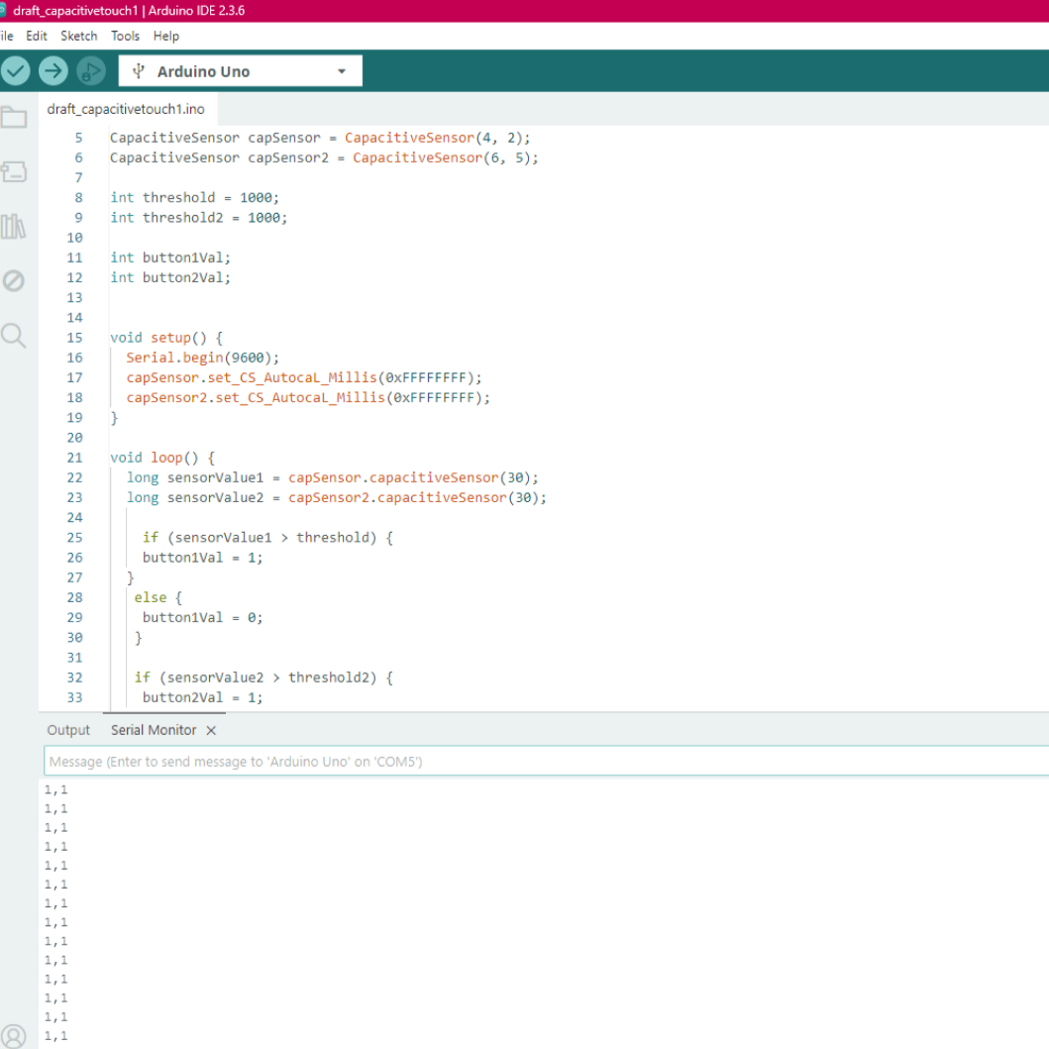Screen dimensions: 1049x1049
Task: Close the Serial Monitor panel
Action: [x=209, y=730]
